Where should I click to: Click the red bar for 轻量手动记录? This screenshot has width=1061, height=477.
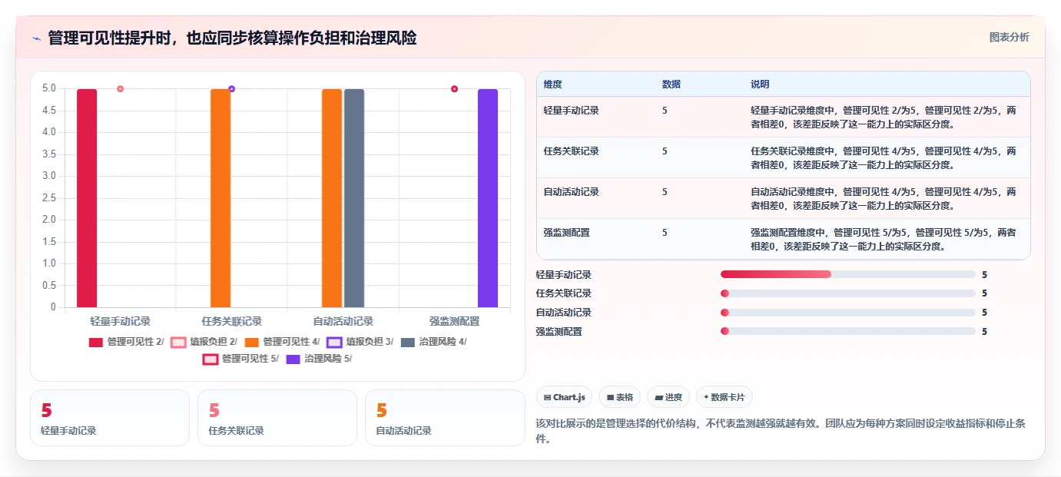pos(87,198)
